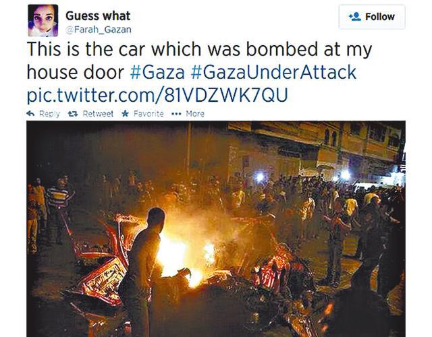Open the 'Guess what' display name
Screen dimensions: 432x337
click(x=98, y=16)
